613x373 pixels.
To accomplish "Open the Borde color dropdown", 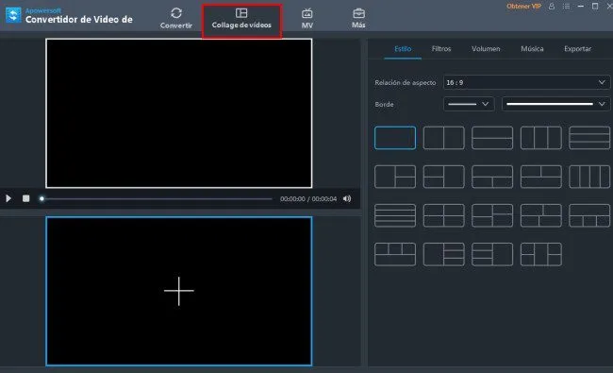I will pos(555,104).
